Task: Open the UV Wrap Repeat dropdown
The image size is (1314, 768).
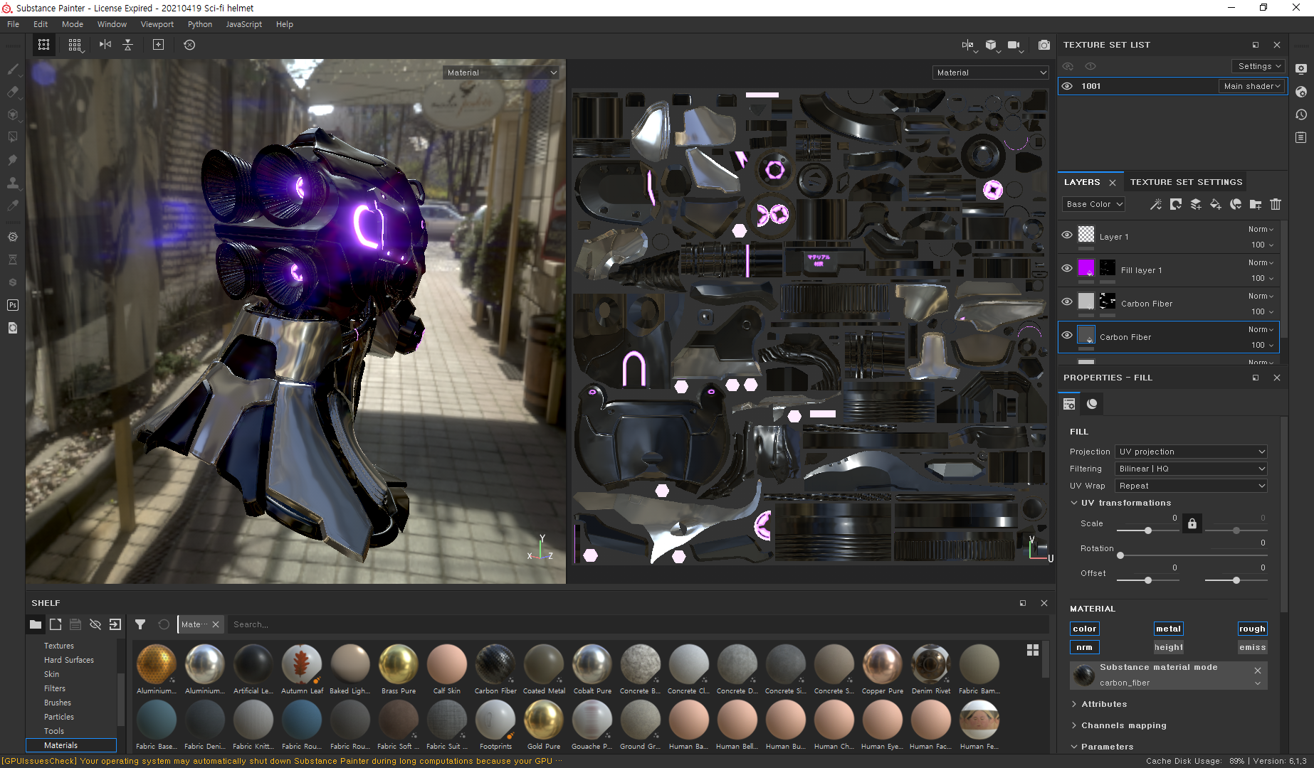Action: coord(1191,486)
